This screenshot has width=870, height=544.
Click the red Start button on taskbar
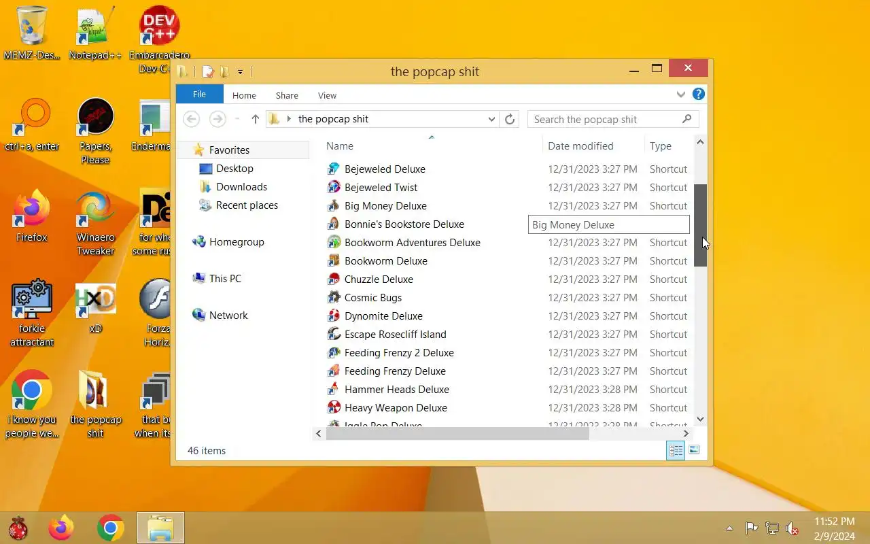18,528
